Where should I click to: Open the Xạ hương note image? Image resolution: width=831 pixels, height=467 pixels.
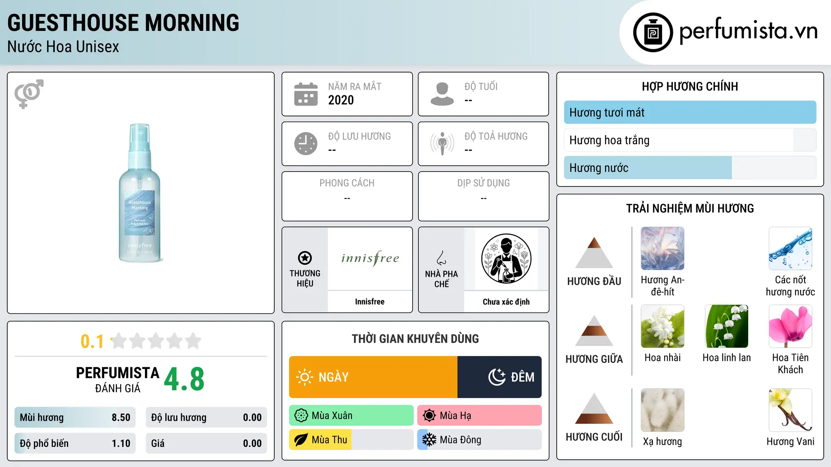663,410
